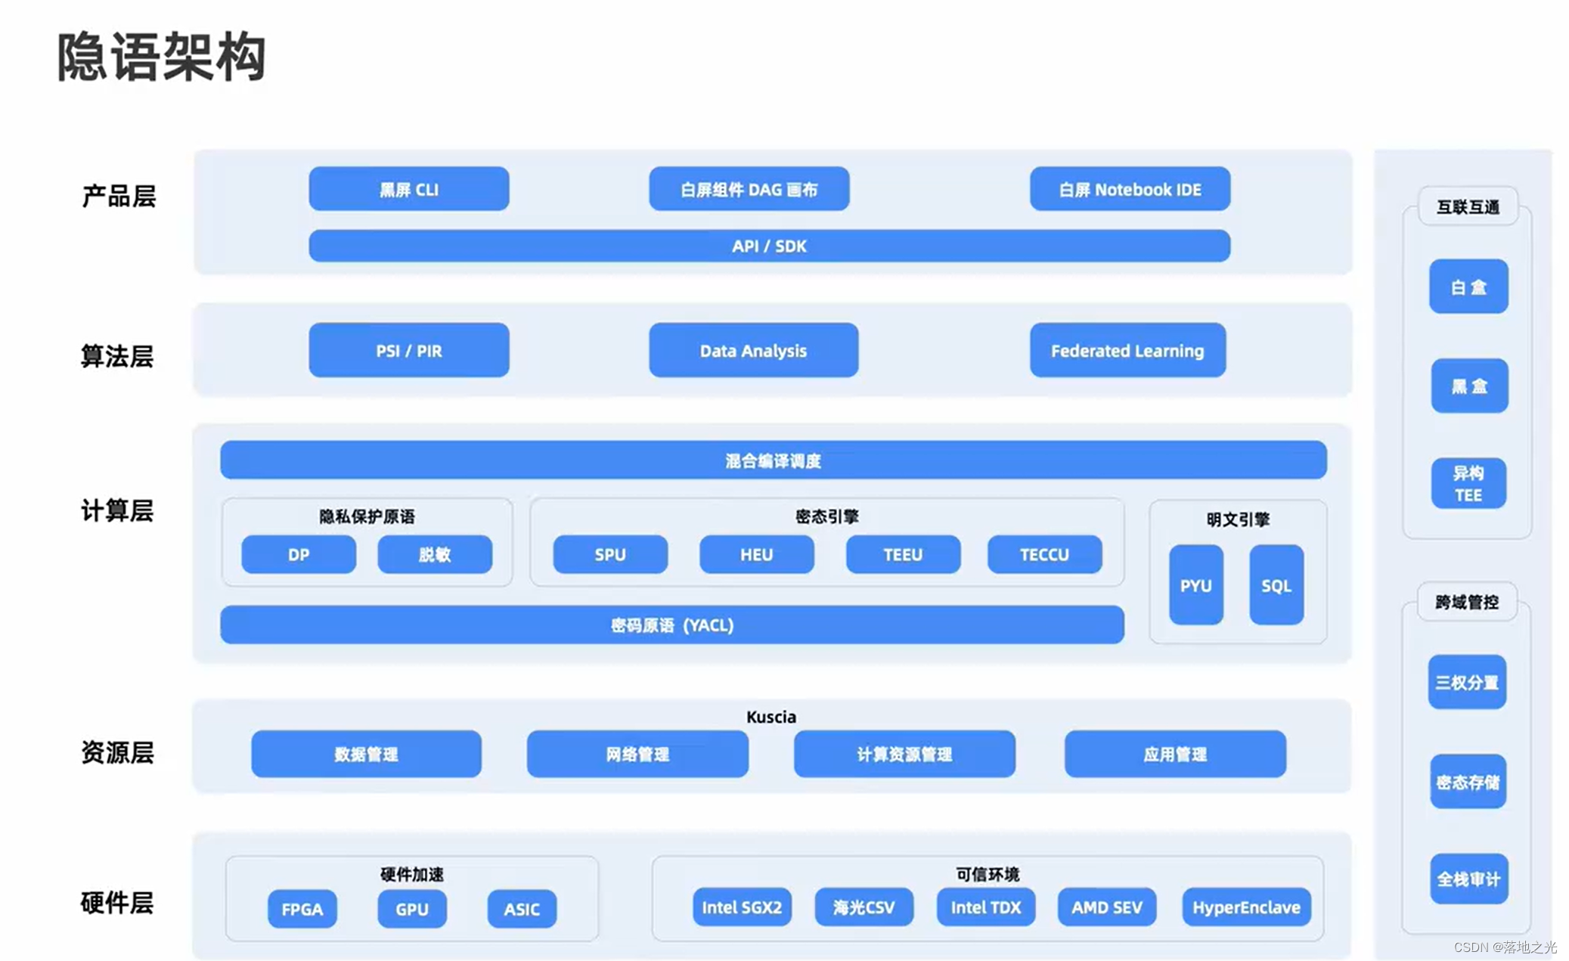Click the 资源层 layer label
Image resolution: width=1569 pixels, height=961 pixels.
pyautogui.click(x=117, y=752)
